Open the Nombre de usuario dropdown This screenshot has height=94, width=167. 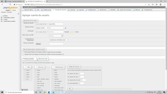41,24
